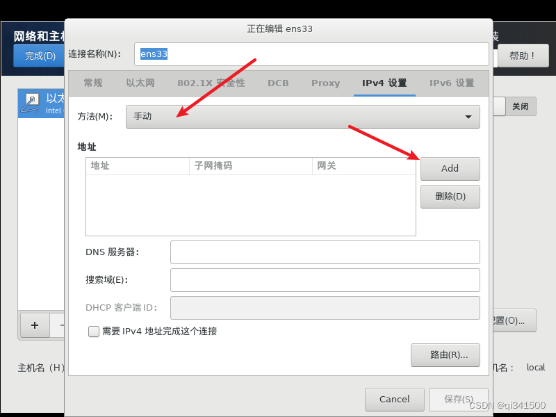Click the 保存(S) save button

[459, 399]
